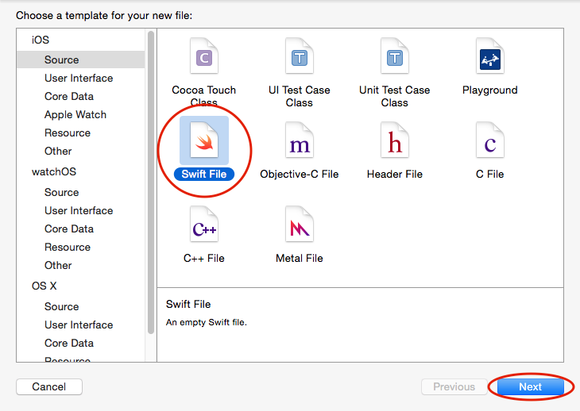Image resolution: width=580 pixels, height=411 pixels.
Task: Choose the Metal File template icon
Action: pos(299,226)
